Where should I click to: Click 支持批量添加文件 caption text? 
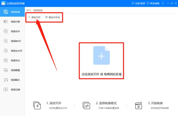(x=58, y=108)
